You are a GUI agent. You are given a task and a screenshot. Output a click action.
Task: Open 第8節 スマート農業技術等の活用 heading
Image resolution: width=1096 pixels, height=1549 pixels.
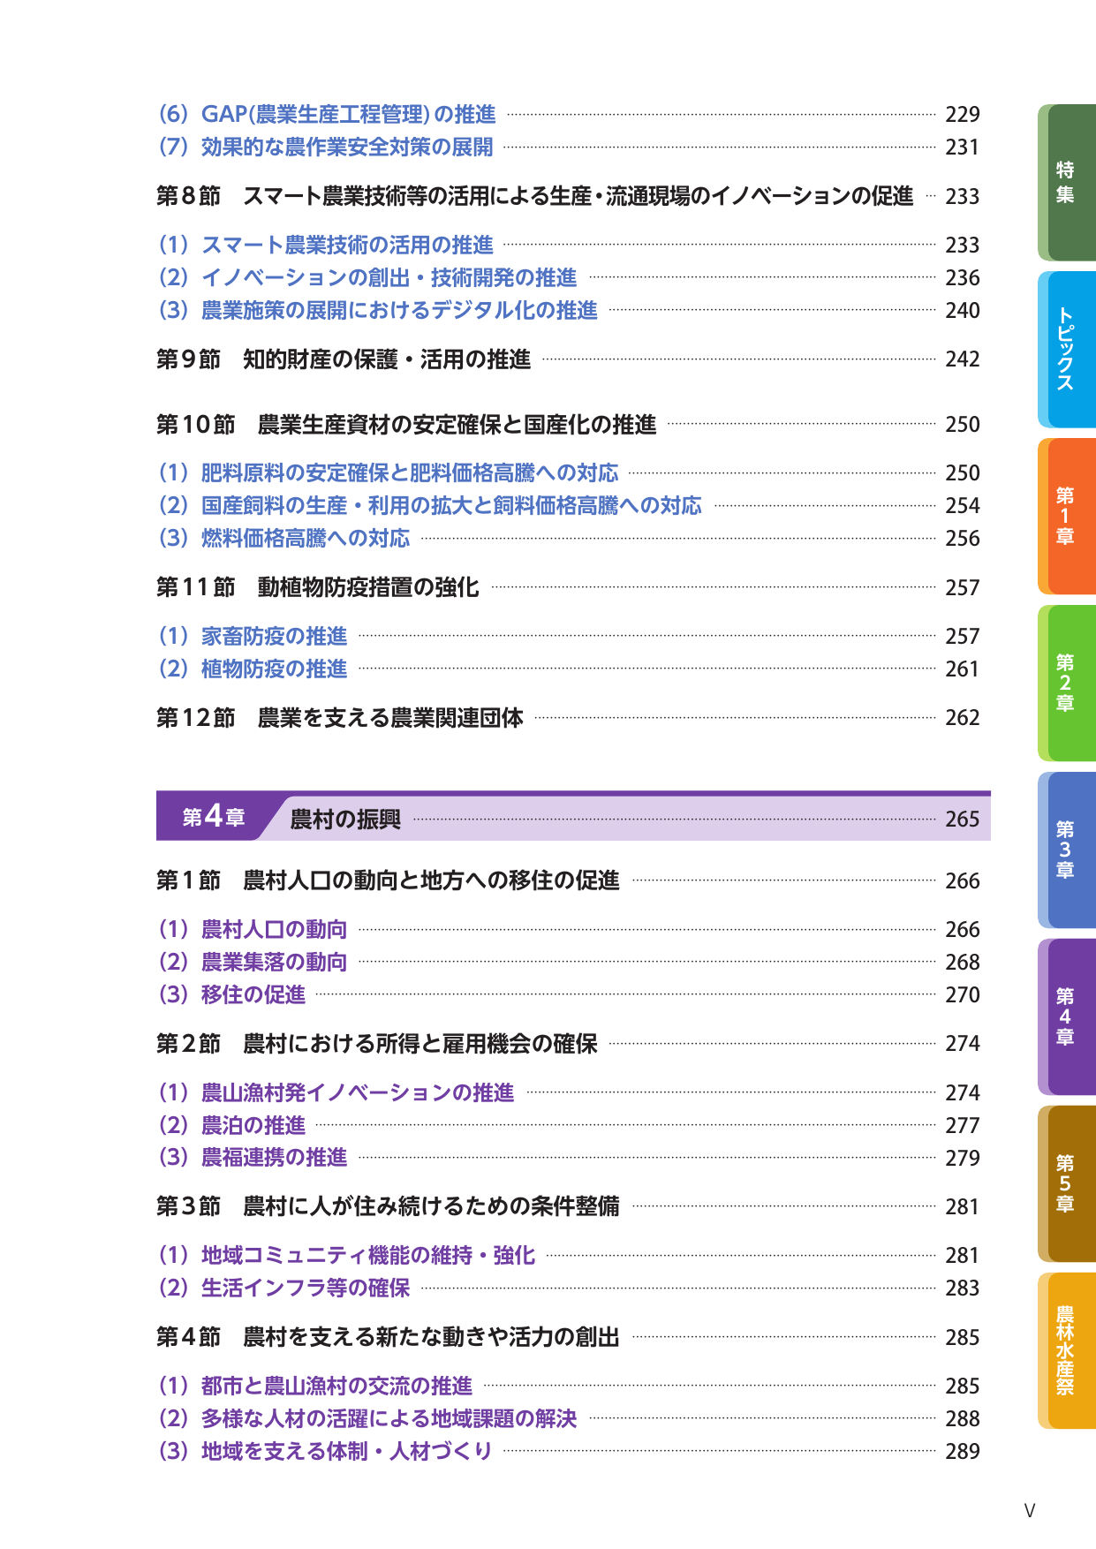pos(535,196)
